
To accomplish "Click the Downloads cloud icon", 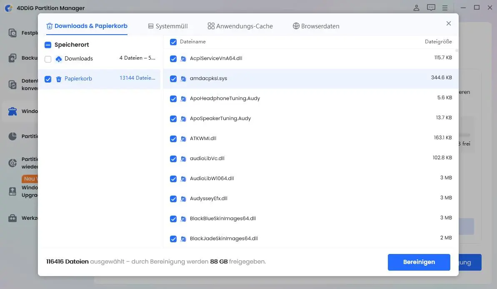I will 59,59.
